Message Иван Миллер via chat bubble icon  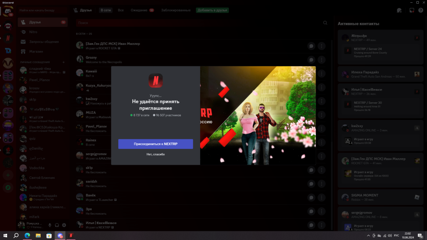click(x=311, y=46)
